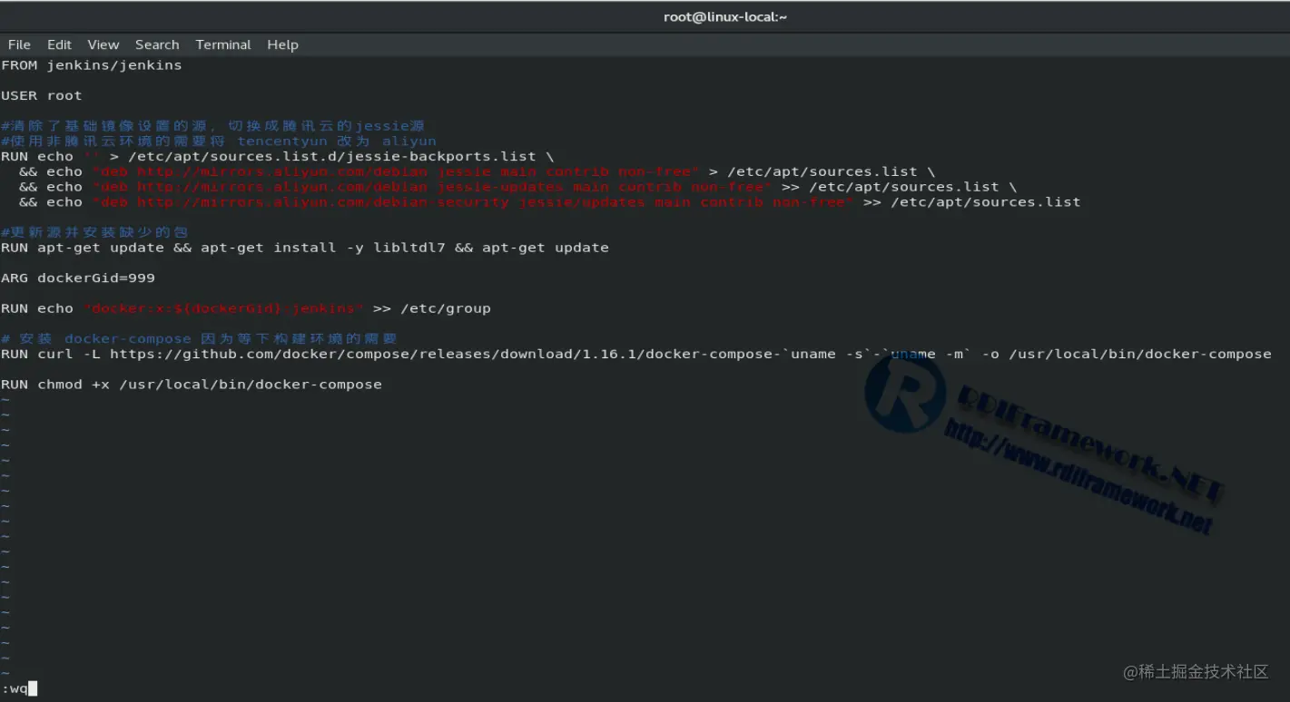Open the Edit menu
The height and width of the screenshot is (702, 1290).
click(x=59, y=44)
